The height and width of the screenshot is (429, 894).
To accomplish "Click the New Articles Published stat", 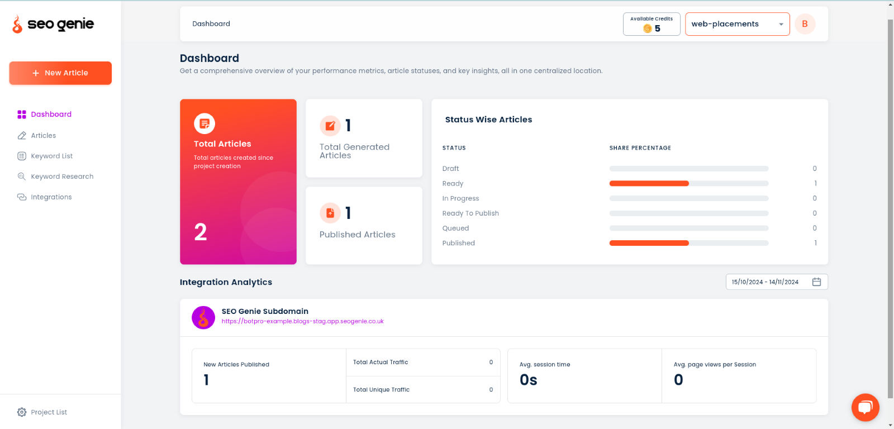I will point(269,376).
